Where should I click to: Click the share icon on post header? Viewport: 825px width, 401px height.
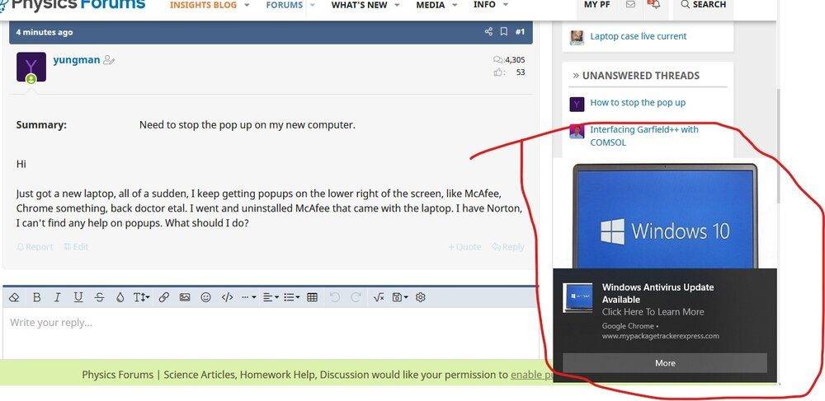pos(488,31)
